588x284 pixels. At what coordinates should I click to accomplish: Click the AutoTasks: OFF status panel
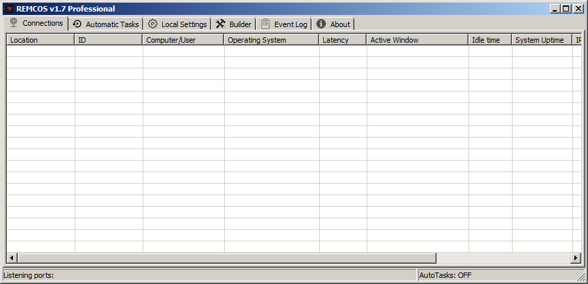(x=499, y=275)
